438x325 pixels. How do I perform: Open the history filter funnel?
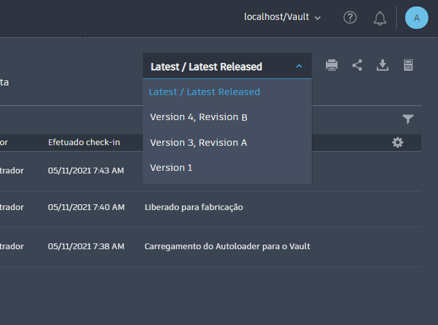click(x=408, y=119)
